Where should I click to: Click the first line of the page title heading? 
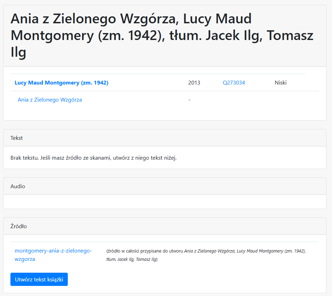pos(131,19)
